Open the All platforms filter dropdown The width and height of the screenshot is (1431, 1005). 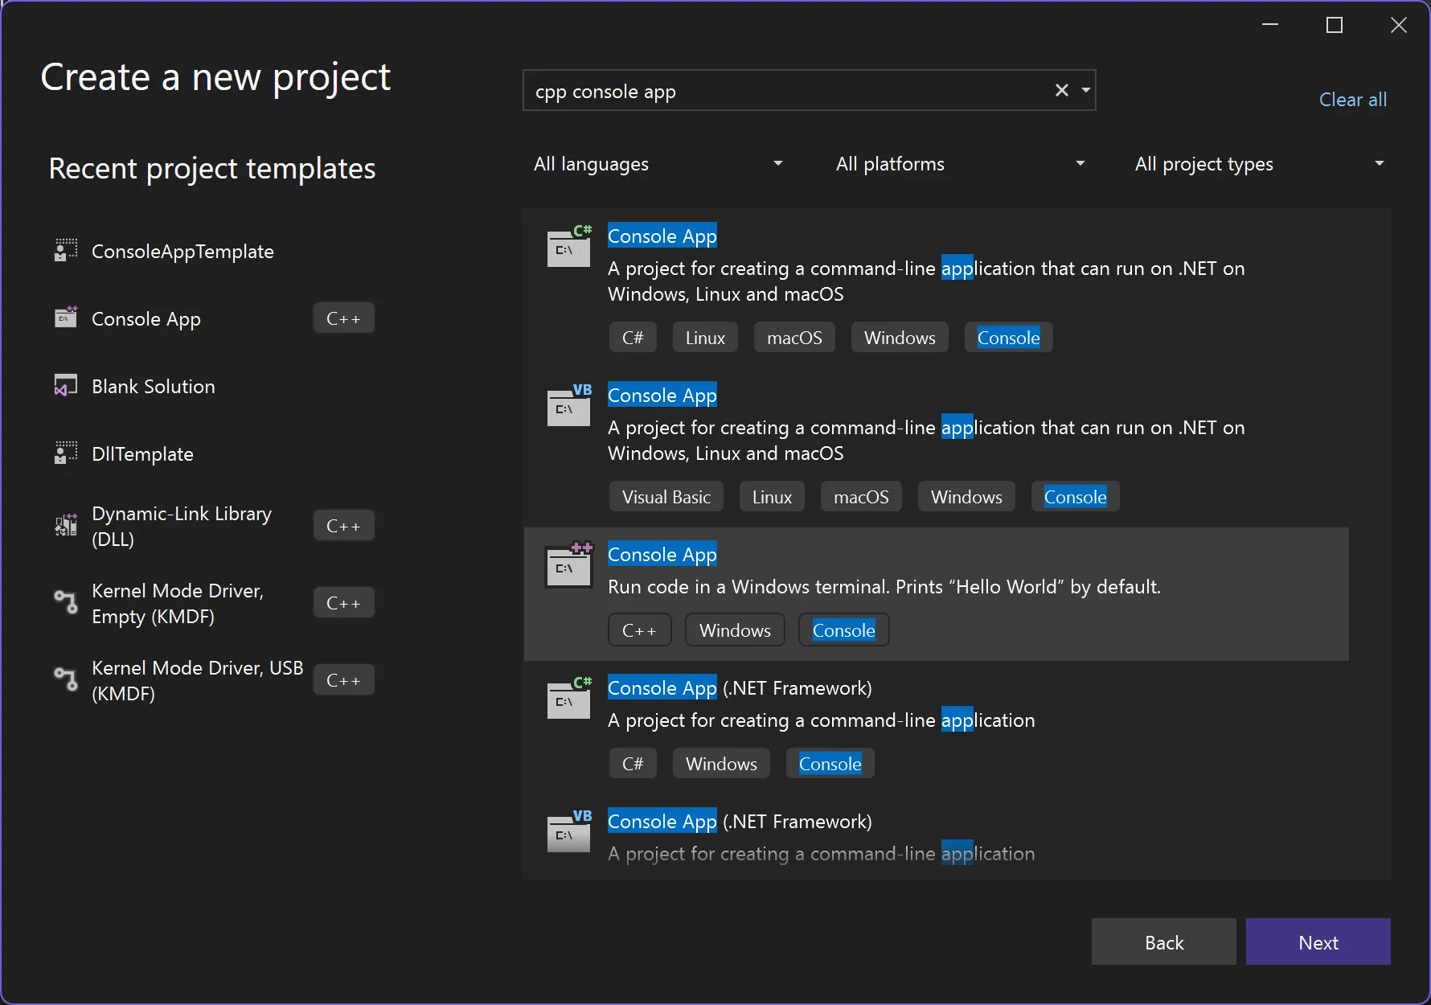[x=960, y=164]
